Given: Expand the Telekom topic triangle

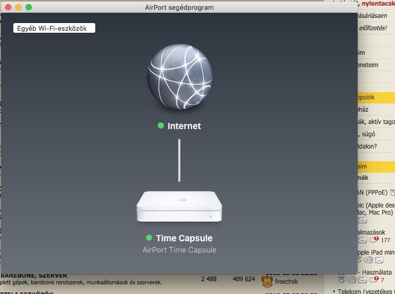Looking at the screenshot, I should pos(334,291).
